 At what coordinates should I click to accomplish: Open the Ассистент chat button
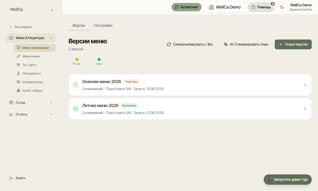point(186,7)
